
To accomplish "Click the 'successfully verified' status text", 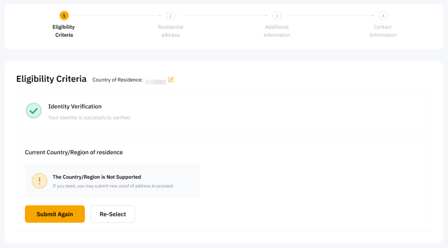I will pyautogui.click(x=90, y=117).
